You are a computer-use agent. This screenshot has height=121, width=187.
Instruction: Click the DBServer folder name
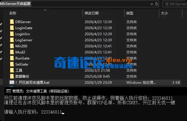23,22
